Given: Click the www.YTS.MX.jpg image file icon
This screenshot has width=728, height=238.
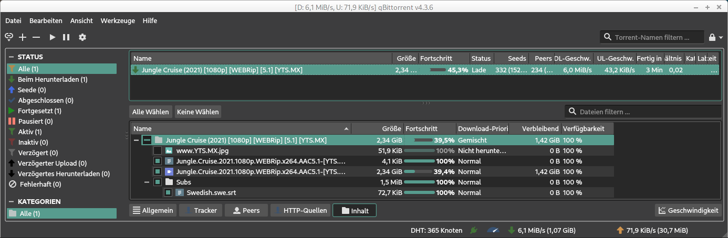Looking at the screenshot, I should pyautogui.click(x=169, y=150).
